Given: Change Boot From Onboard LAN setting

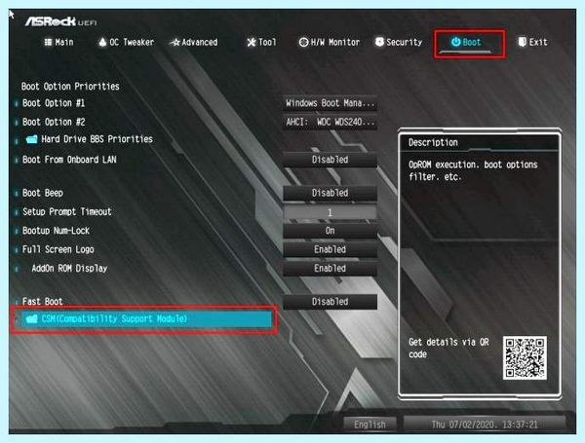Looking at the screenshot, I should coord(330,160).
